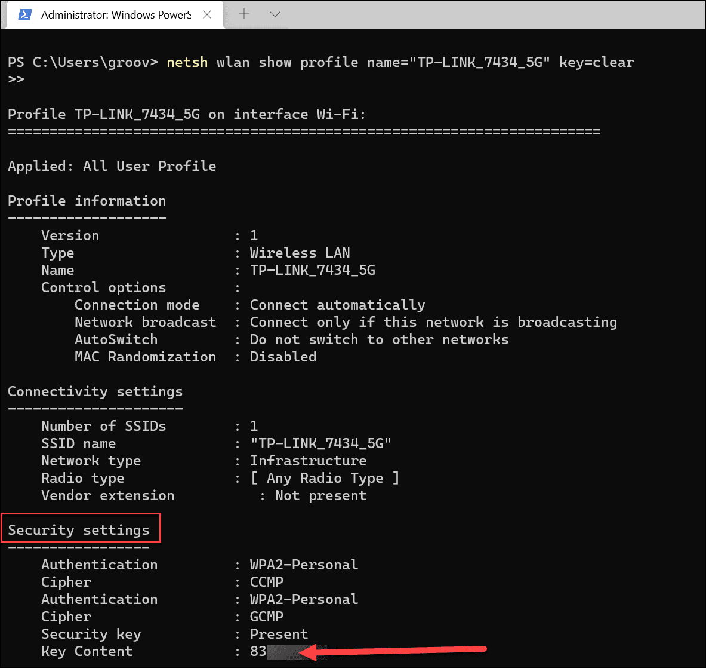Click the GCMP cipher value
This screenshot has height=668, width=706.
click(x=266, y=617)
